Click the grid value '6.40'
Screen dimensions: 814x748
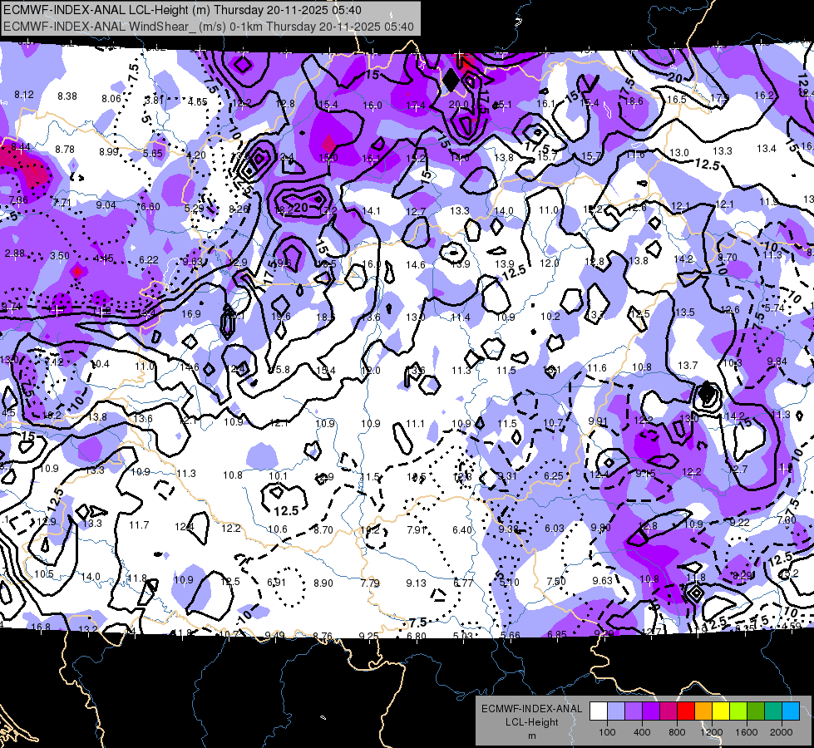point(462,530)
